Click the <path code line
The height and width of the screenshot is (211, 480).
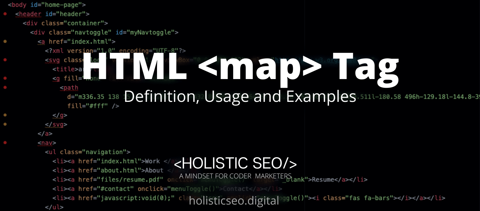(69, 88)
